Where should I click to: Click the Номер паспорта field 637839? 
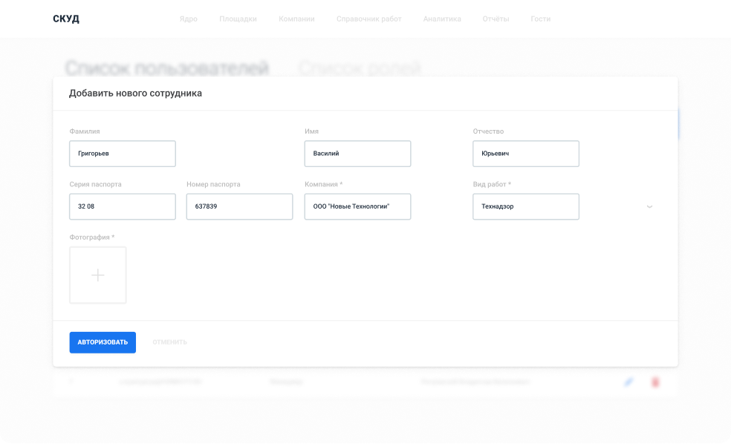[240, 206]
